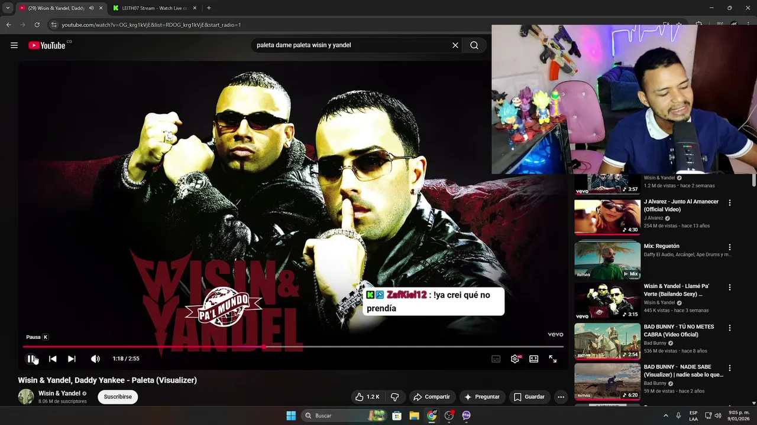Open Chrome from the taskbar
The height and width of the screenshot is (425, 757).
point(432,416)
